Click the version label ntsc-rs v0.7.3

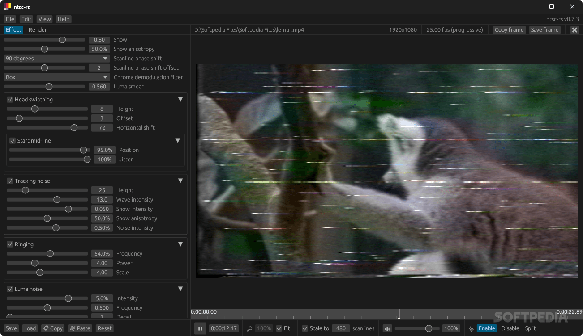click(562, 19)
